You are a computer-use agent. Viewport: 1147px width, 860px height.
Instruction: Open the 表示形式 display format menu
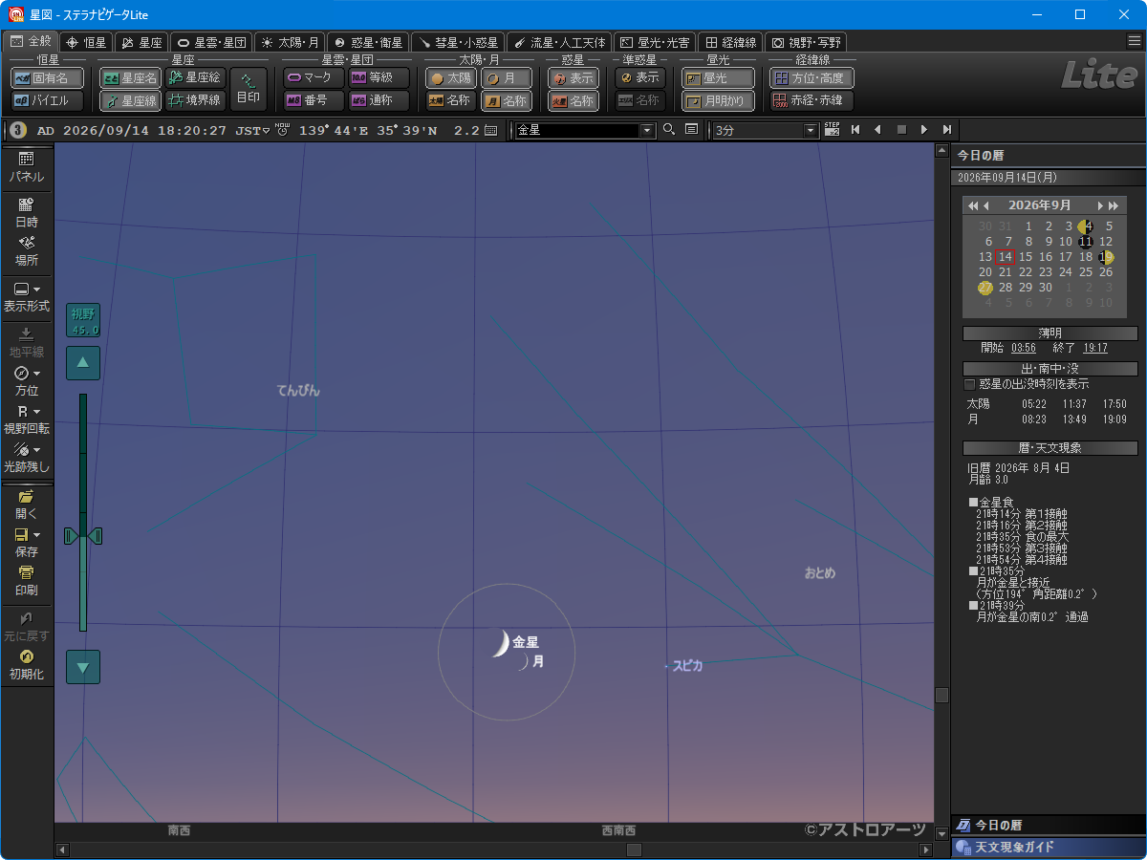pos(27,297)
